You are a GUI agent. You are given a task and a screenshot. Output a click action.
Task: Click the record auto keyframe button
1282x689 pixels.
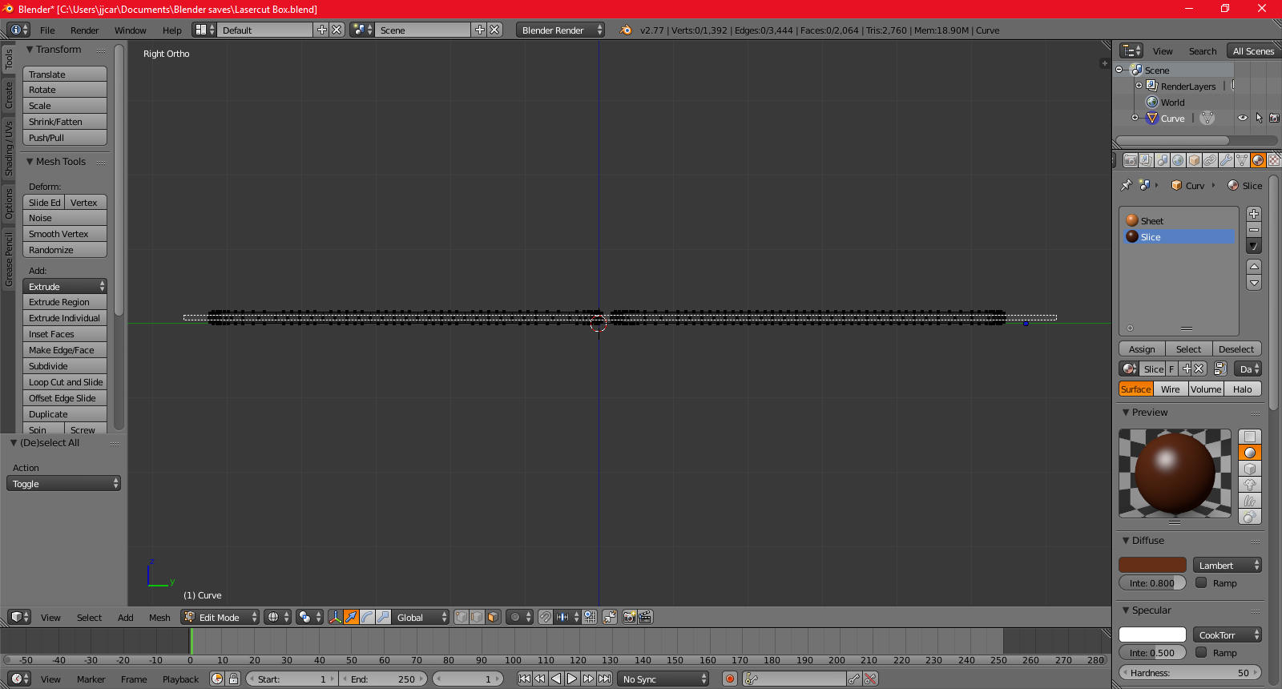click(x=729, y=679)
